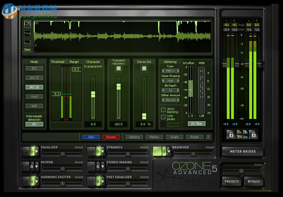
Task: Click the red Bypass button
Action: click(111, 137)
